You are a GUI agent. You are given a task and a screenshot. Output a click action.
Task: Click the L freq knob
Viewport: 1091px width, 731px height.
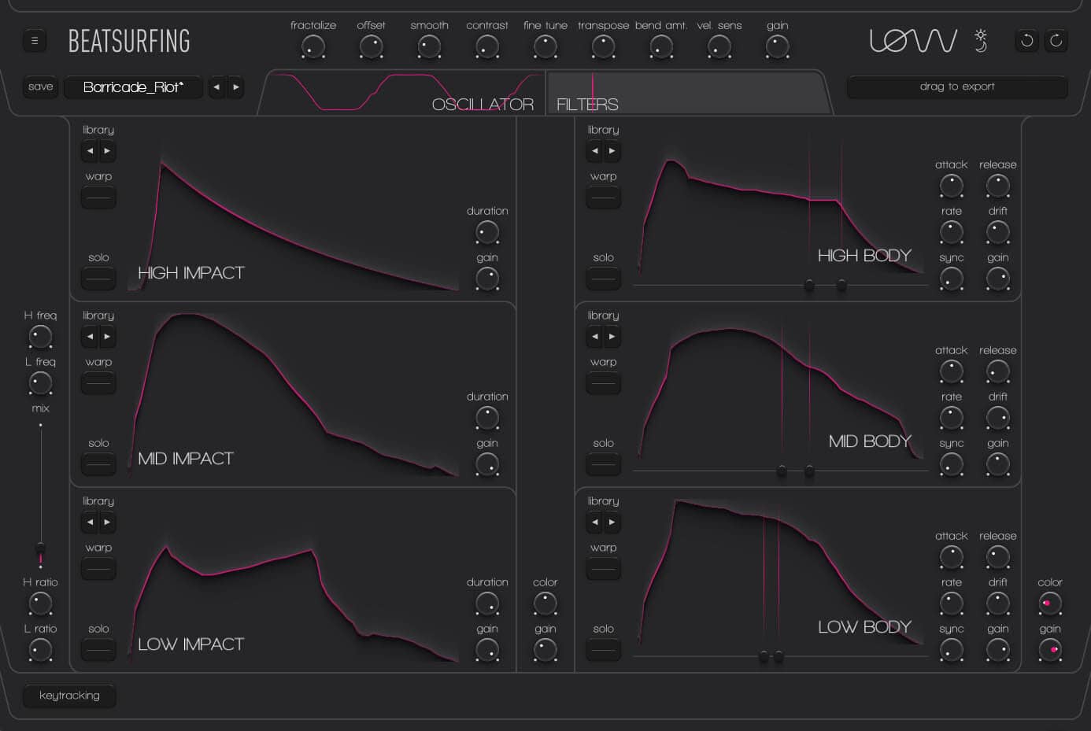[x=40, y=383]
